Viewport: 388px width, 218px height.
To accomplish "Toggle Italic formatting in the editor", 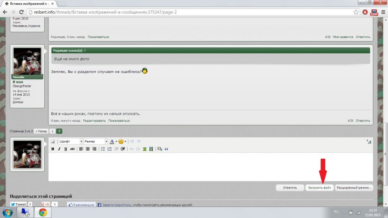I will tap(59, 149).
